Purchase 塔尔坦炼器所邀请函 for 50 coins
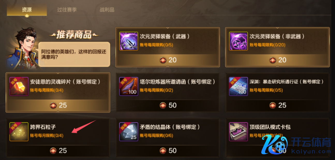Screen dimensions: 335x160 (168, 105)
